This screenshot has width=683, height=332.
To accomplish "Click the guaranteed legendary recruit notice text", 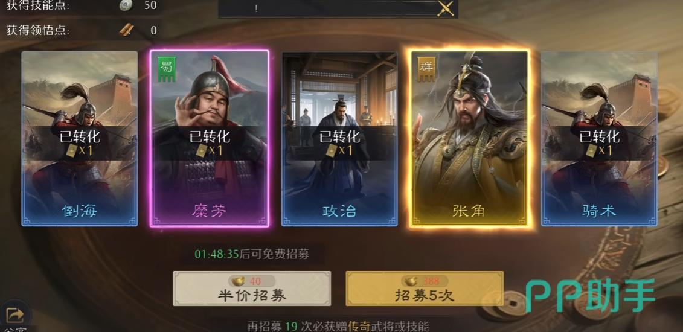I will tap(338, 327).
